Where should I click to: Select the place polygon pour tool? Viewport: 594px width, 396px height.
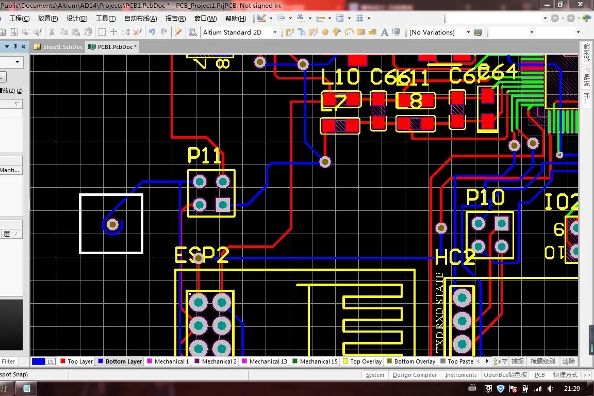click(372, 32)
